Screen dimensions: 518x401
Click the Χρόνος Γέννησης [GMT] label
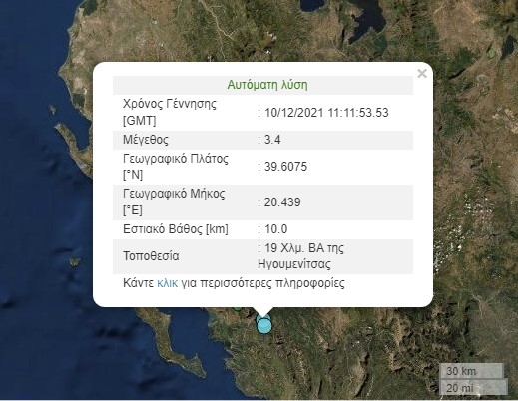click(x=170, y=112)
